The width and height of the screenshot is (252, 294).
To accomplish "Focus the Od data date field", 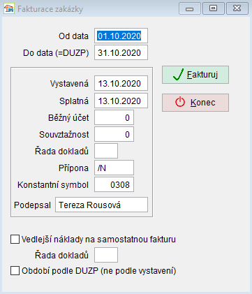I will [x=121, y=36].
